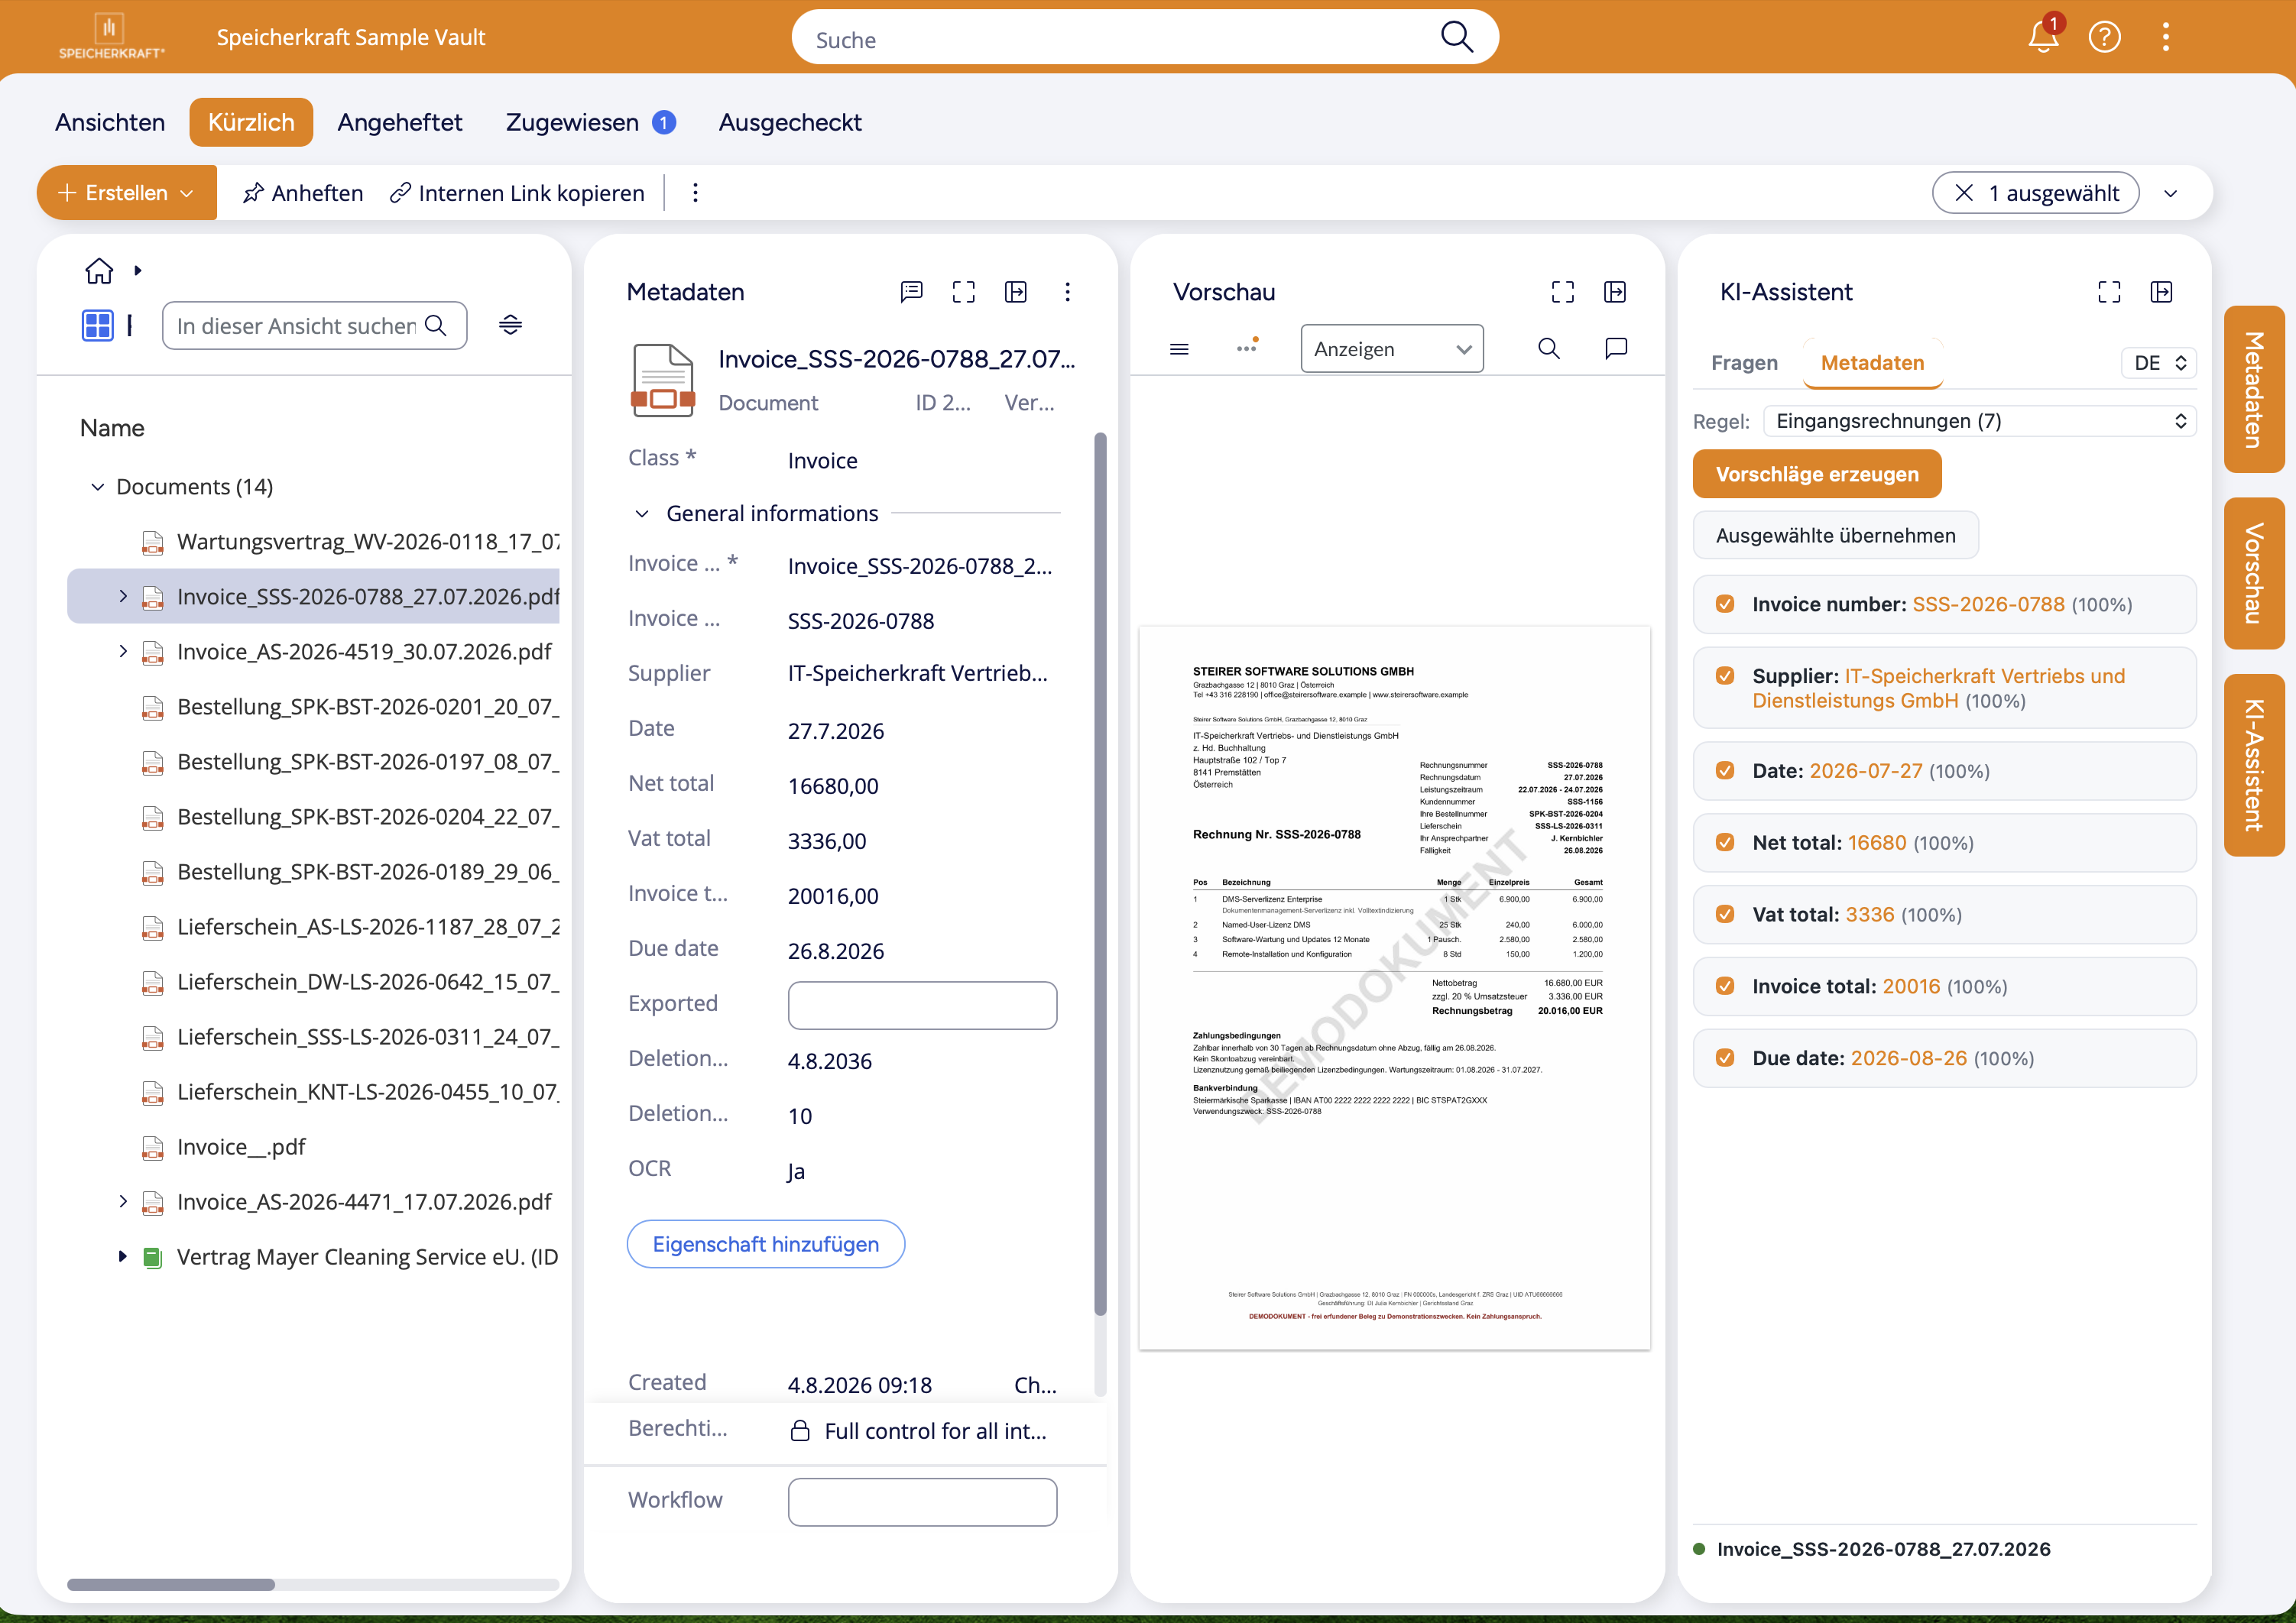Viewport: 2296px width, 1623px height.
Task: Click the help question mark icon
Action: tap(2104, 37)
